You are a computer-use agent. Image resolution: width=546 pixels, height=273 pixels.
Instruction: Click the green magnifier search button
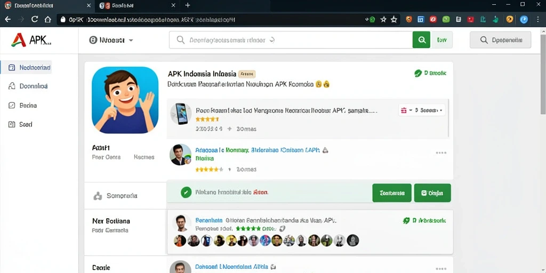tap(421, 40)
